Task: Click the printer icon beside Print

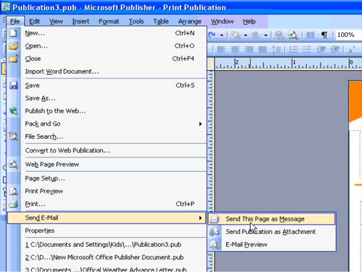Action: coord(14,204)
